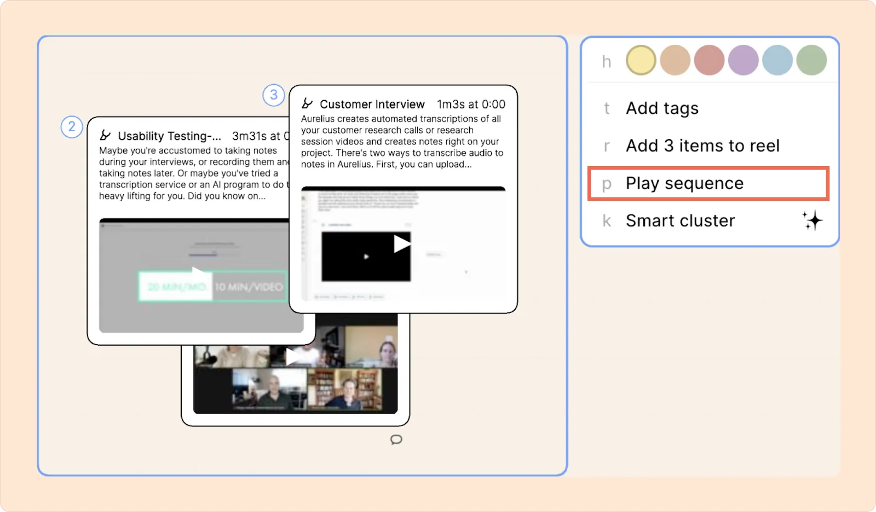Select the Aurelius transcription note text
Viewport: 876px width, 512px height.
click(x=402, y=142)
